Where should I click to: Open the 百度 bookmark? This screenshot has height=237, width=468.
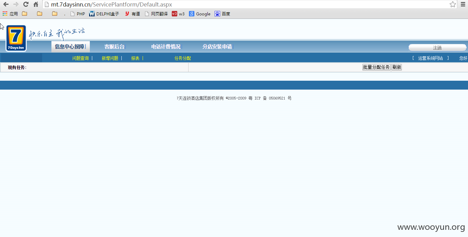pyautogui.click(x=223, y=14)
